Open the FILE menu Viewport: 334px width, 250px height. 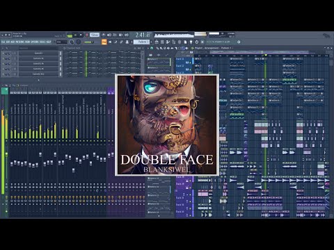coord(3,42)
